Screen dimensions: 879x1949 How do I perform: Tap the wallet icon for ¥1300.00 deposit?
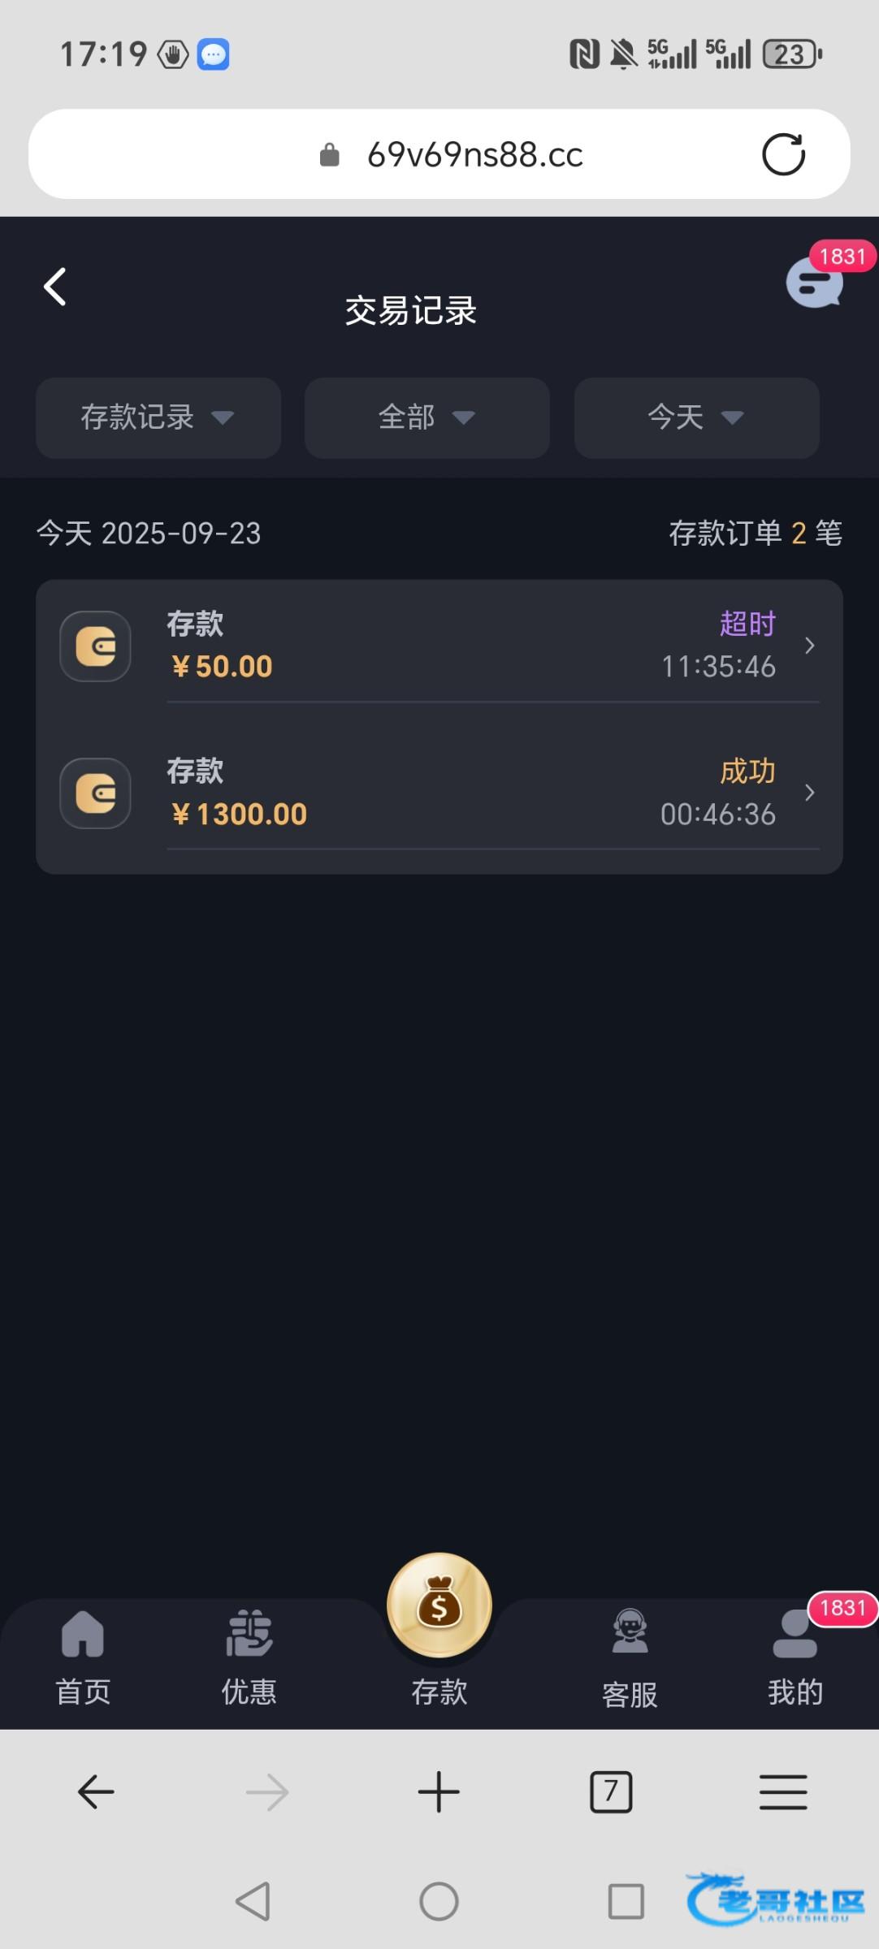pos(96,793)
